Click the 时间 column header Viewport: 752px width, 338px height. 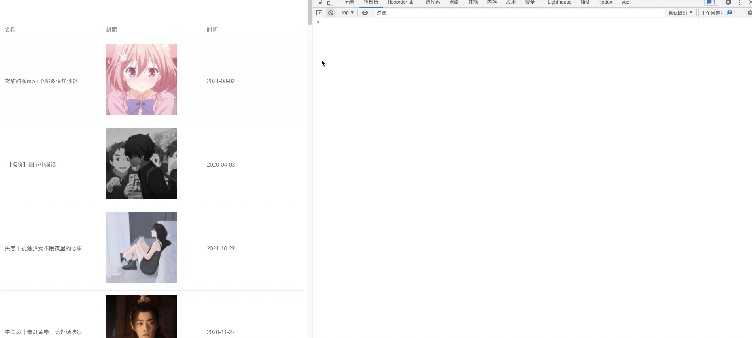(x=212, y=30)
